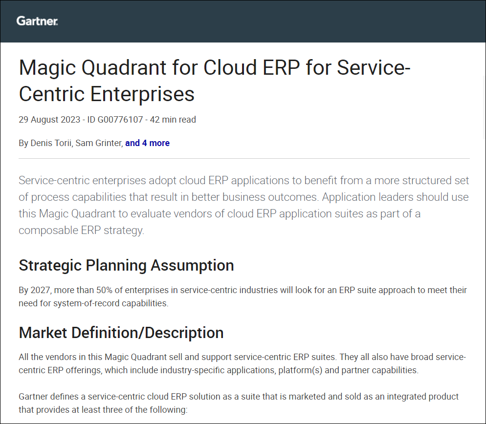The height and width of the screenshot is (424, 486).
Task: Click the Gartner logo in the header
Action: 37,21
